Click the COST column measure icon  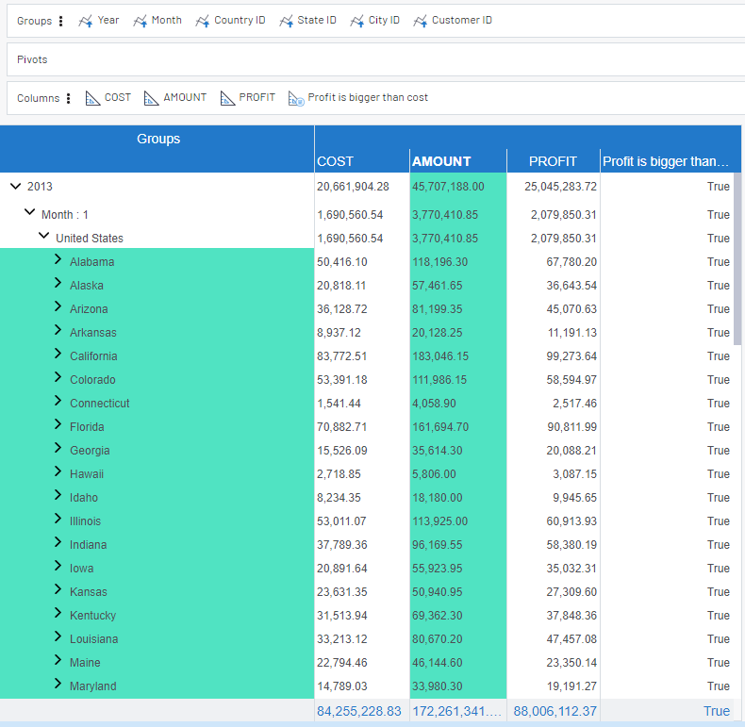click(x=92, y=98)
